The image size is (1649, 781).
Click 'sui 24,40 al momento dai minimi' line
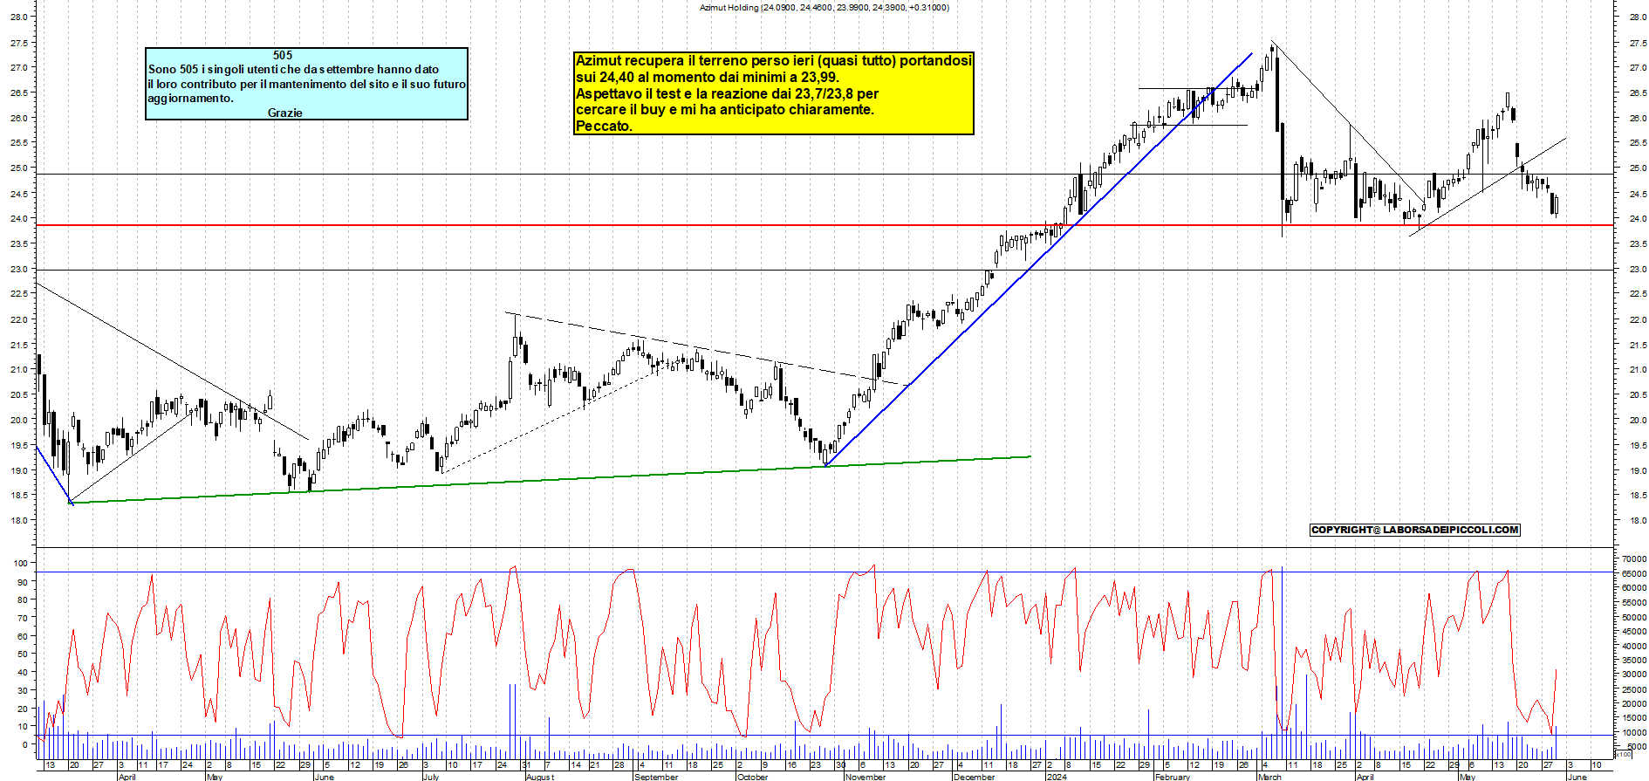point(708,77)
